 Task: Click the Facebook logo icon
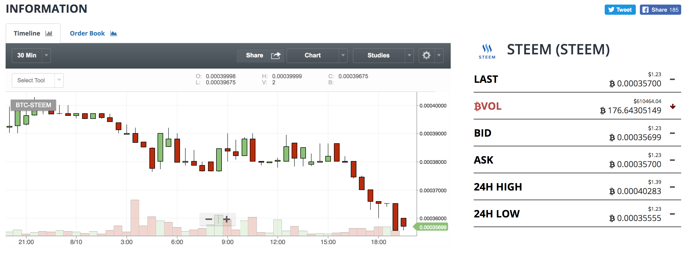click(x=646, y=10)
